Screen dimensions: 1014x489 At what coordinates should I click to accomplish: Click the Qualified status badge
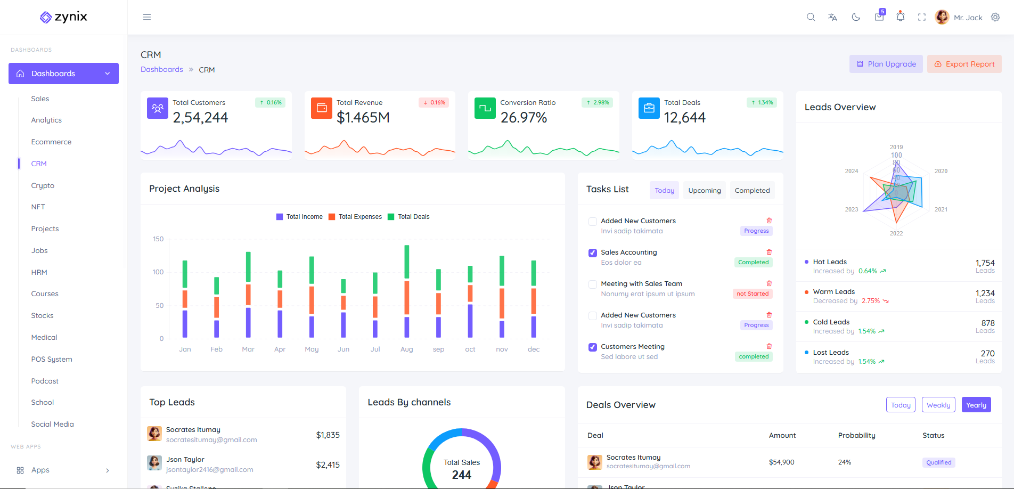coord(938,462)
